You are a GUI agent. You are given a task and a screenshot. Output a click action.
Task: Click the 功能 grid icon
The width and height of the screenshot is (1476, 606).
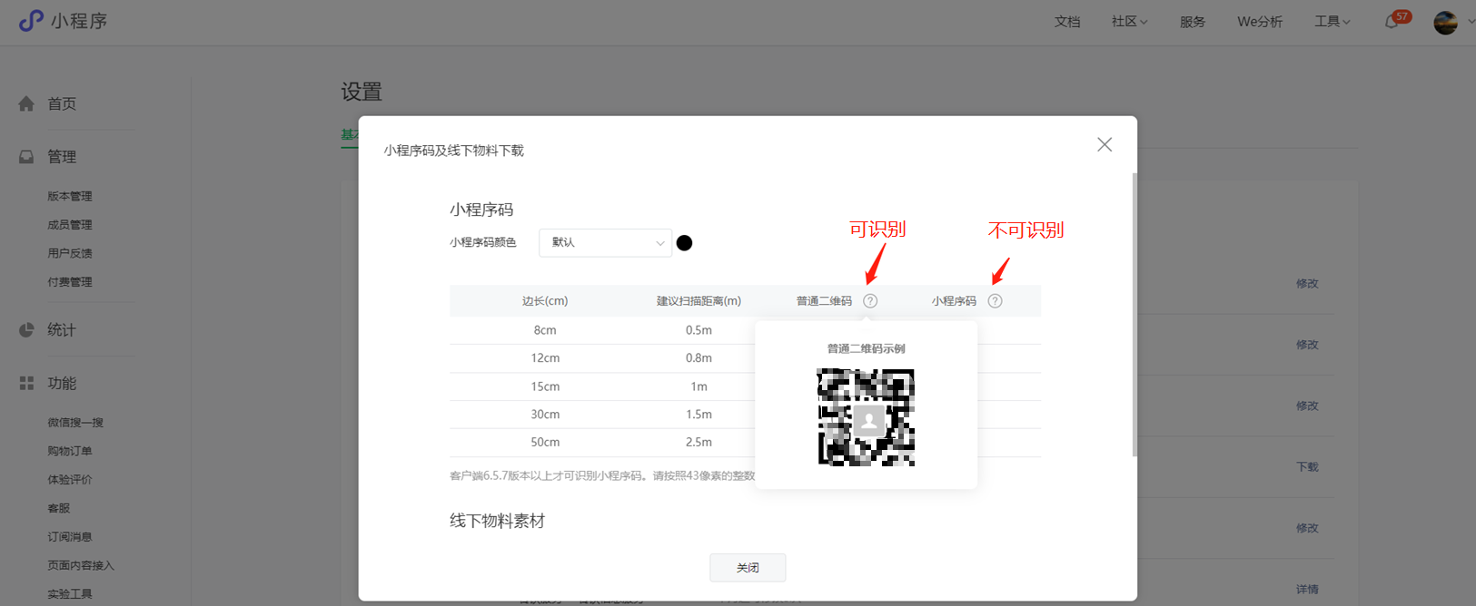tap(26, 384)
